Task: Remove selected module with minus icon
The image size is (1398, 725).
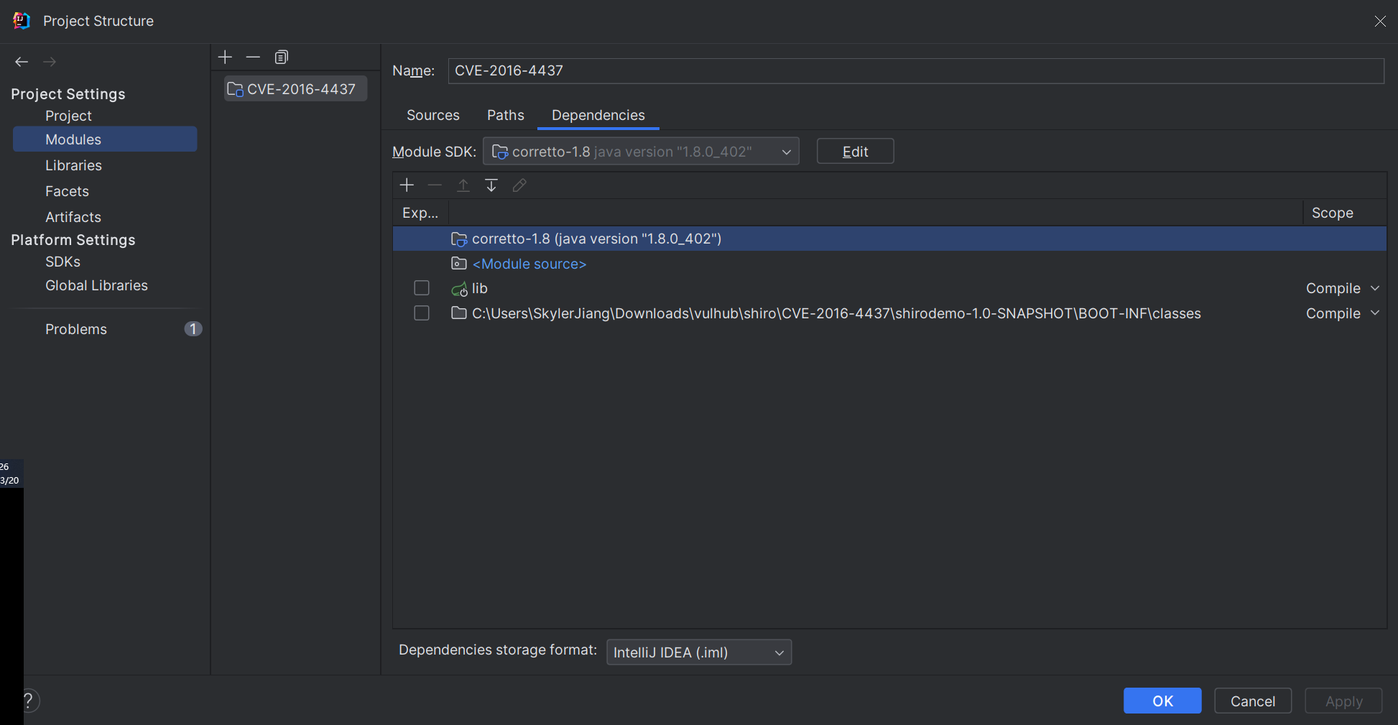Action: 253,57
